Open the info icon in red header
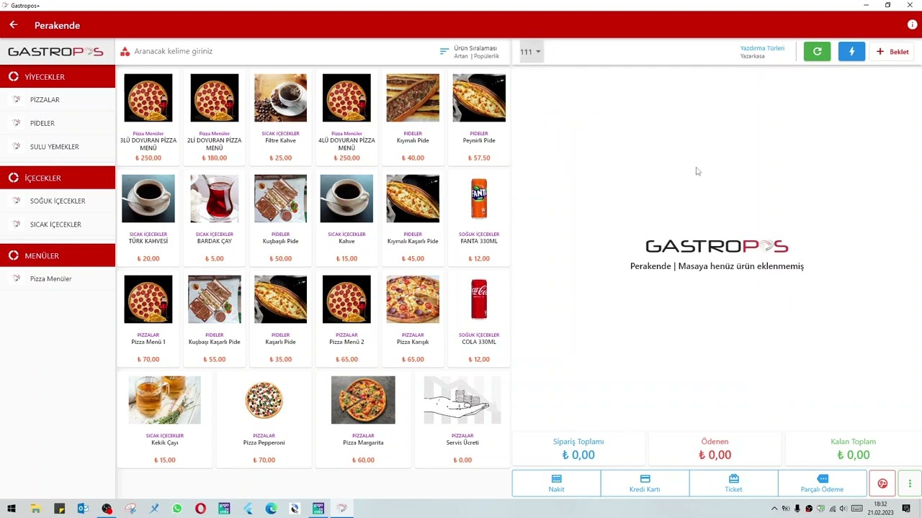The width and height of the screenshot is (922, 518). point(912,24)
